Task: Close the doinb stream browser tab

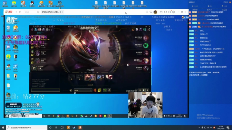Action: [62, 12]
